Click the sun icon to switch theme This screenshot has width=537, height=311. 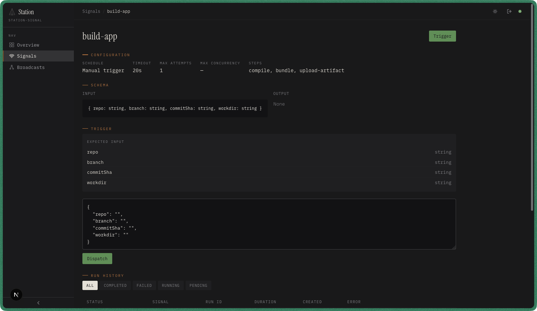coord(495,11)
